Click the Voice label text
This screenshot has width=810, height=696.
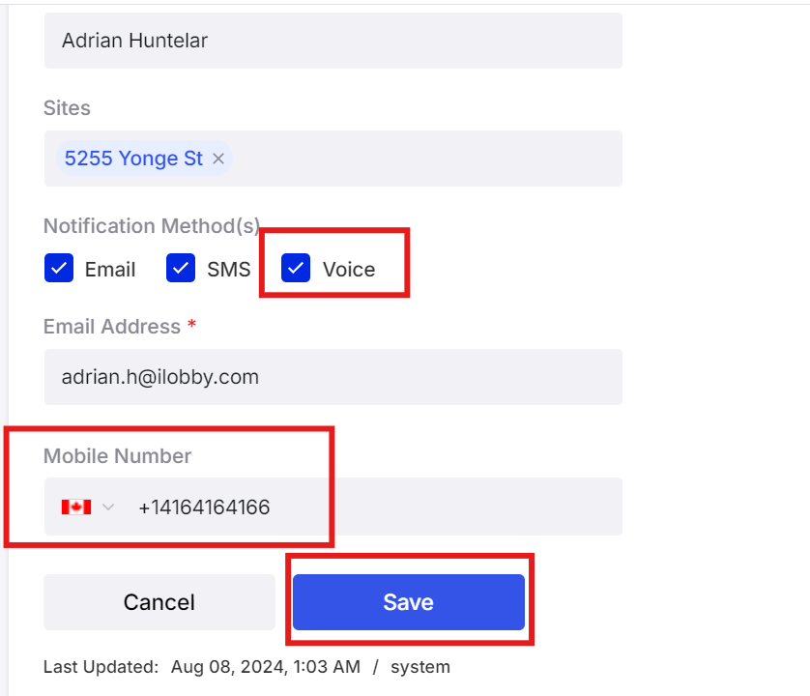click(x=349, y=270)
